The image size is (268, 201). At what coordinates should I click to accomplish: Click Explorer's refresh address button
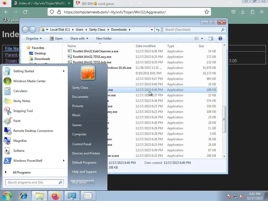click(x=158, y=30)
